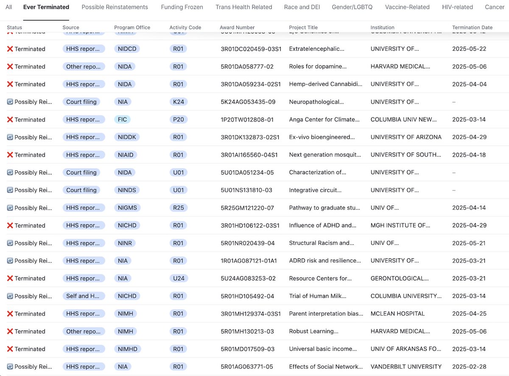Click the reinstated icon for 5U01DA051234-05
This screenshot has height=376, width=509.
pyautogui.click(x=10, y=173)
